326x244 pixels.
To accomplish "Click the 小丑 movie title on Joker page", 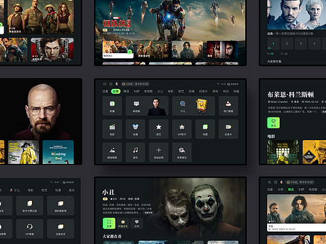I will coord(108,192).
